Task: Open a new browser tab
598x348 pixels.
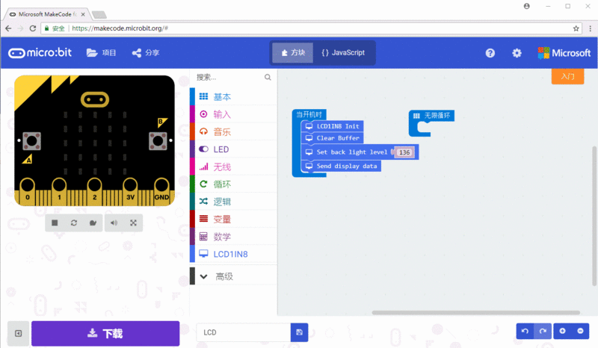Action: tap(99, 14)
